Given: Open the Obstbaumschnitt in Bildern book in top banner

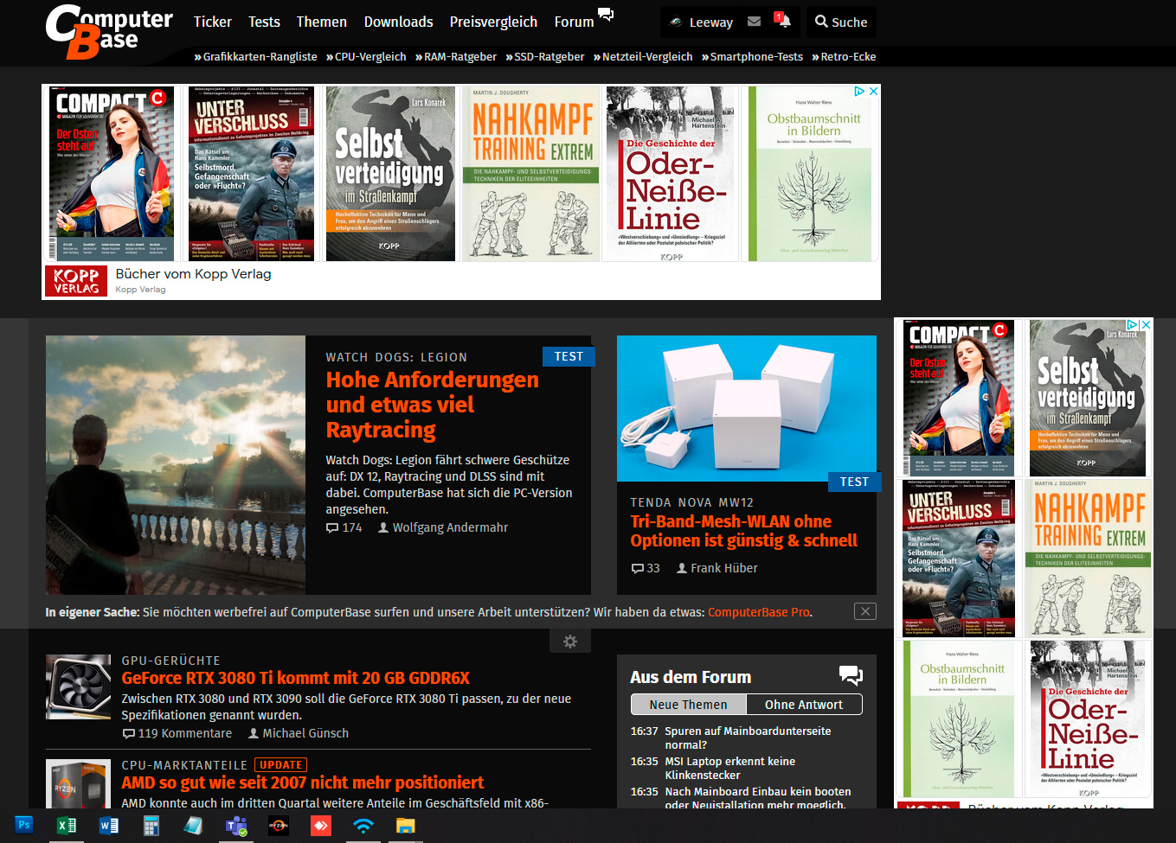Looking at the screenshot, I should [810, 173].
